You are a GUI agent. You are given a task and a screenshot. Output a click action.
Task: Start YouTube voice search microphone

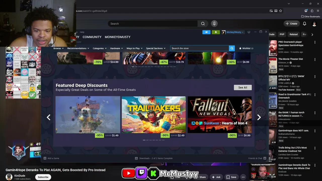(214, 24)
